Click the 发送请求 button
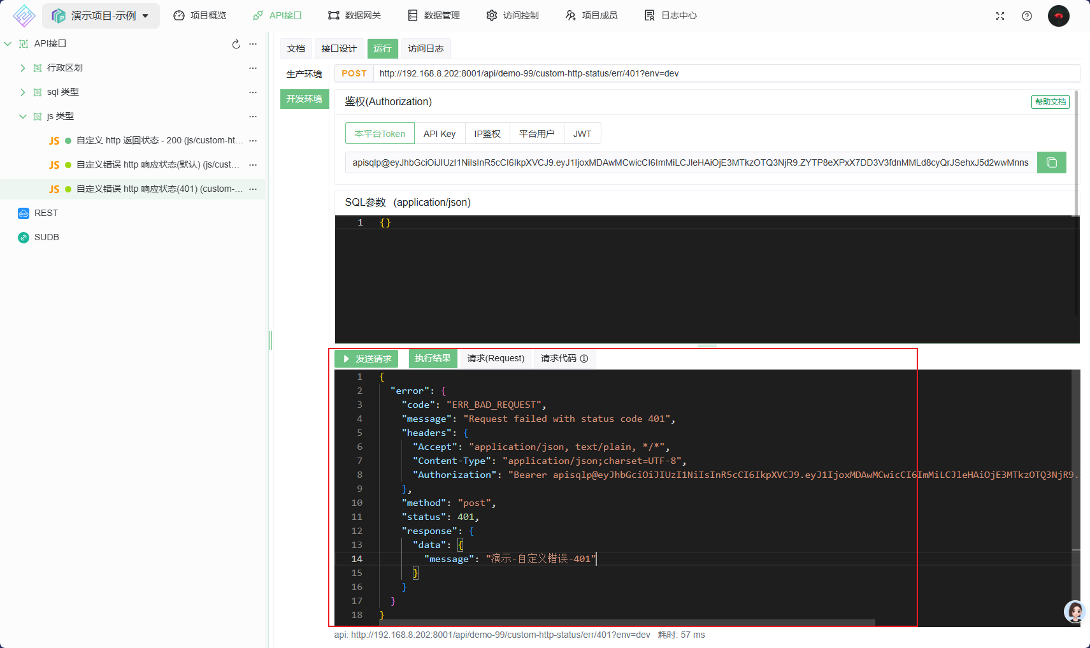This screenshot has height=648, width=1090. click(366, 359)
